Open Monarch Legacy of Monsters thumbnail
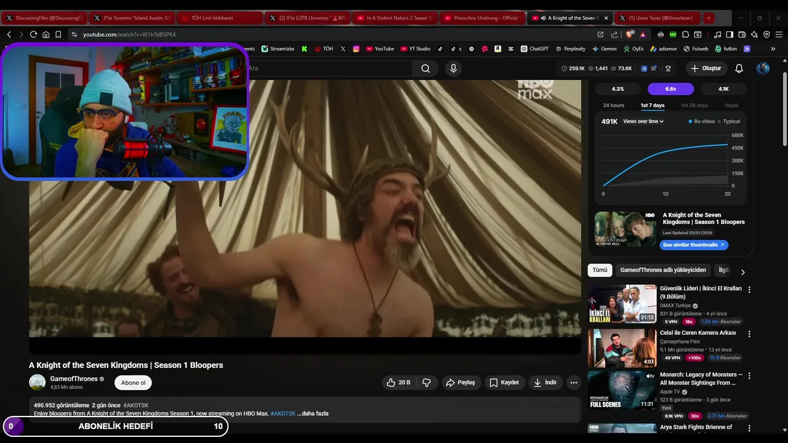 [x=622, y=390]
